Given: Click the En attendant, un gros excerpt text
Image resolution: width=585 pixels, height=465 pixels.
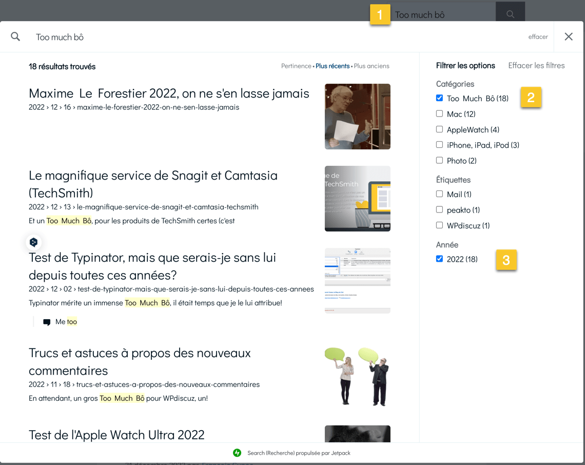Looking at the screenshot, I should 118,398.
